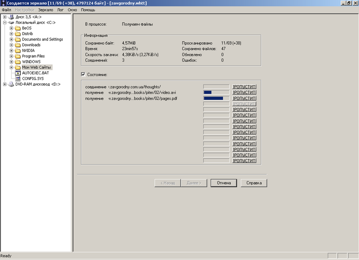Select the Program Files folder label
Viewport: 359px width, 260px height.
[x=33, y=56]
